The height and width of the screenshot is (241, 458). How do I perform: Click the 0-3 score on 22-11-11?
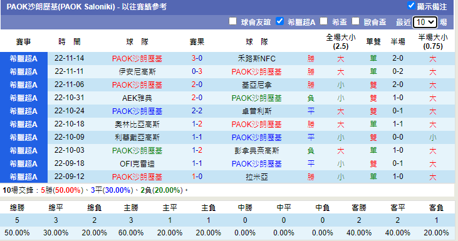tap(197, 71)
